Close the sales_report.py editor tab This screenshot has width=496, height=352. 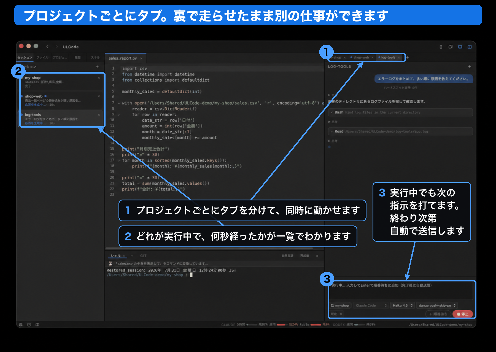point(141,58)
